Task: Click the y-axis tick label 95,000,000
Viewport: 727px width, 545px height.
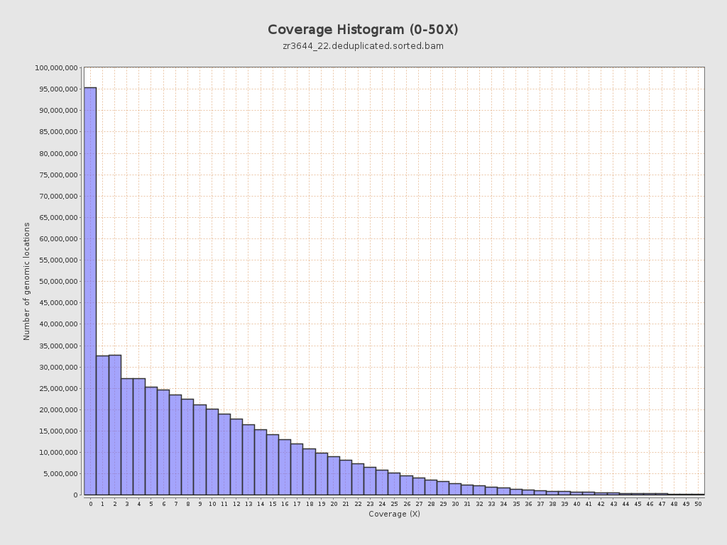Action: point(58,89)
